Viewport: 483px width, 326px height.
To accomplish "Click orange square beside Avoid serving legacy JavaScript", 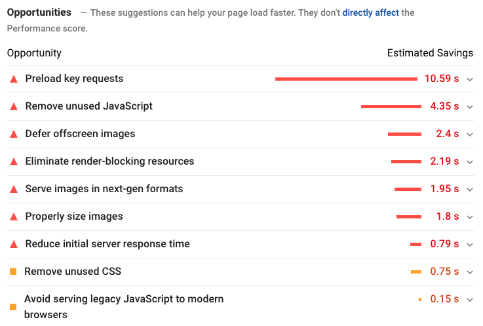I will pyautogui.click(x=13, y=306).
